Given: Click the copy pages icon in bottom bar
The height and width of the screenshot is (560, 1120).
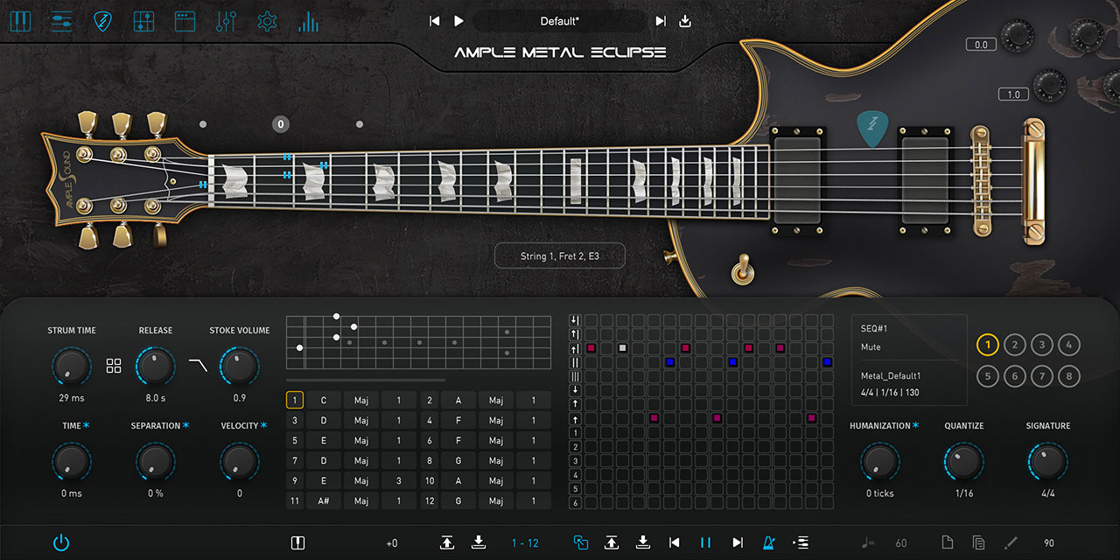Looking at the screenshot, I should click(x=979, y=543).
